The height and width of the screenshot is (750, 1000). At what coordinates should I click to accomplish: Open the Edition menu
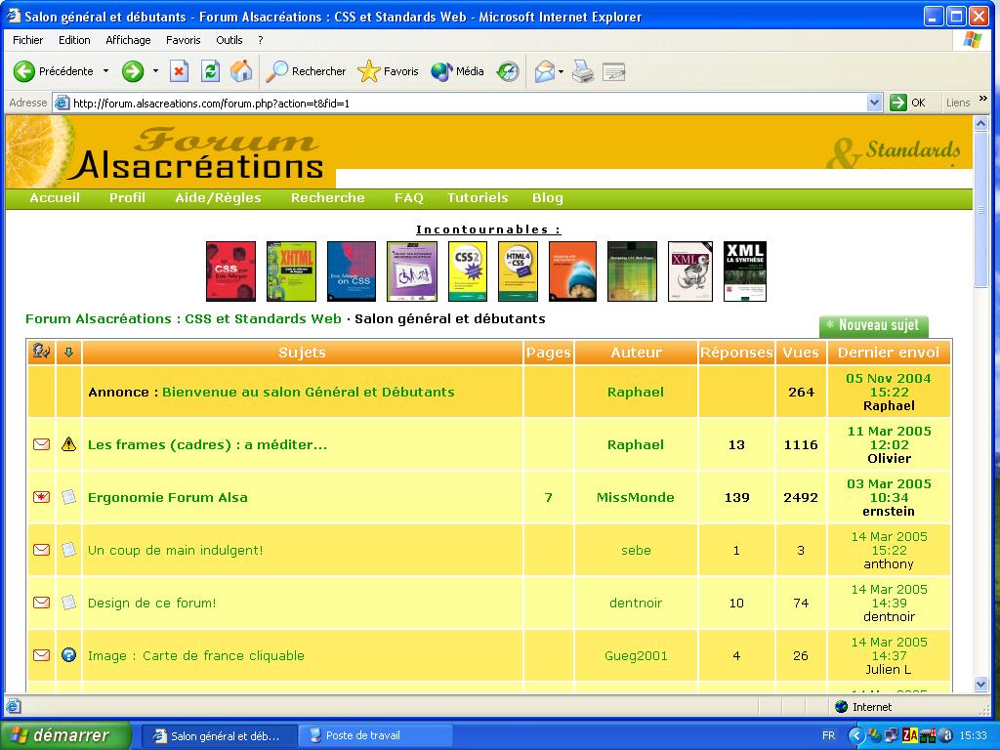click(x=74, y=40)
